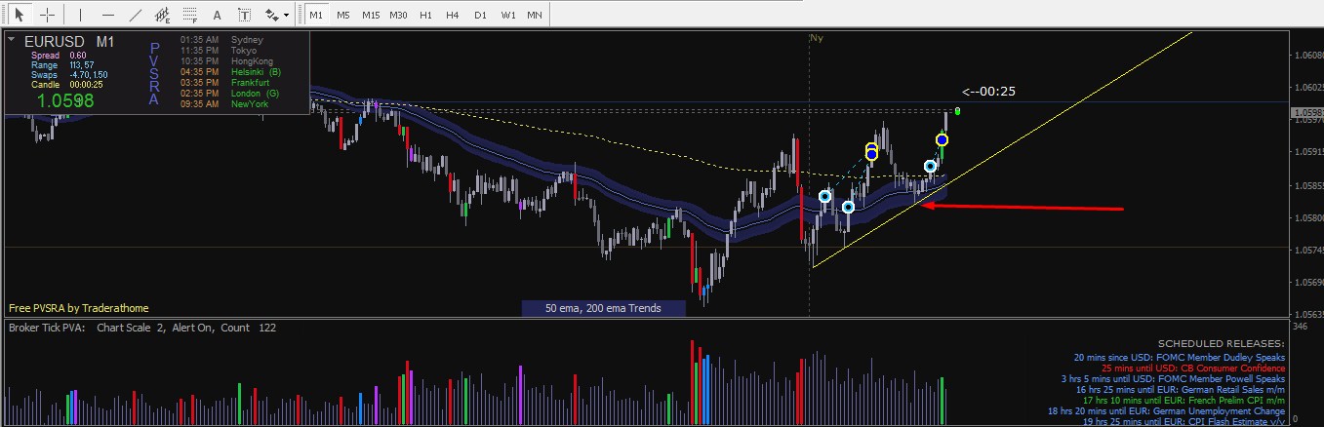Click the FOMC Member Powell Speaks release

(1174, 378)
